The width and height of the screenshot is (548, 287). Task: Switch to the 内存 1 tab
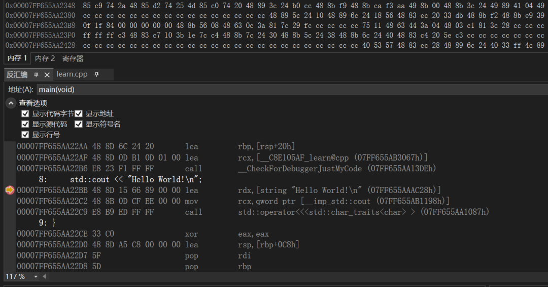(17, 58)
